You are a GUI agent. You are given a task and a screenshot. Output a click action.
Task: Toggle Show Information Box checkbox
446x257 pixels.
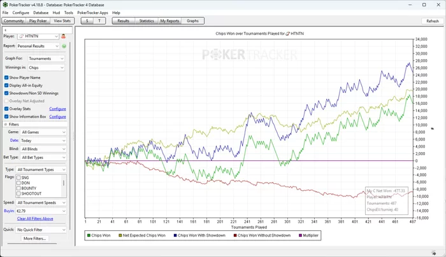[6, 116]
